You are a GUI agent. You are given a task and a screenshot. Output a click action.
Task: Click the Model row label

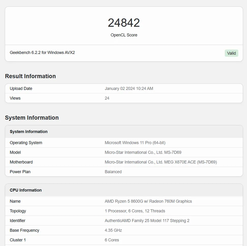[x=15, y=152]
